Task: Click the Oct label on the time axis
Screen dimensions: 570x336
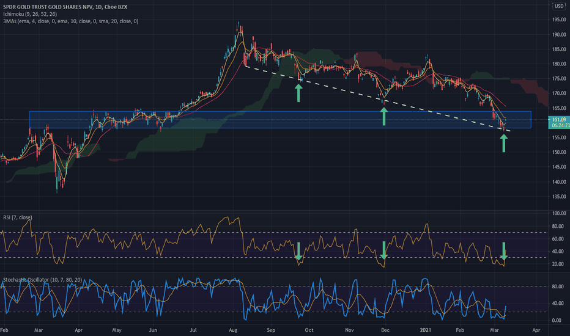Action: tap(309, 330)
